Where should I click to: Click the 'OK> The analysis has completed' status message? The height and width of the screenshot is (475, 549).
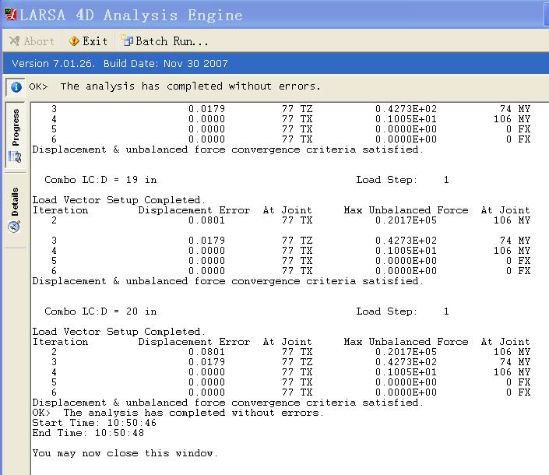coord(174,86)
